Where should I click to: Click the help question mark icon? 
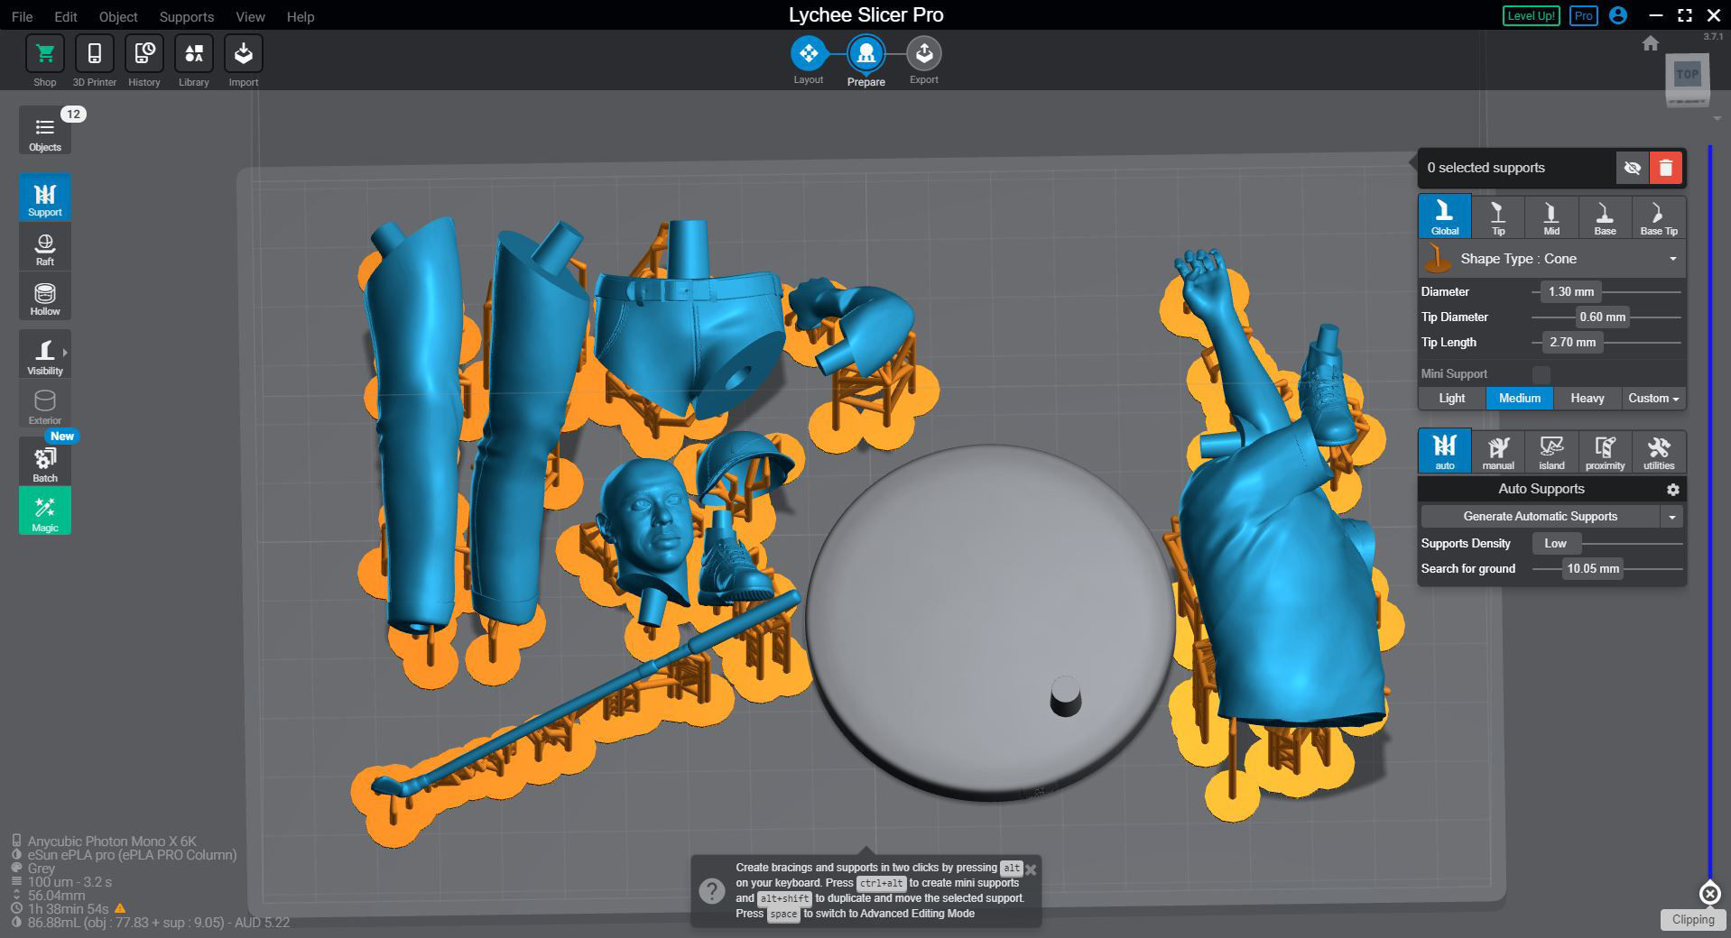(712, 891)
